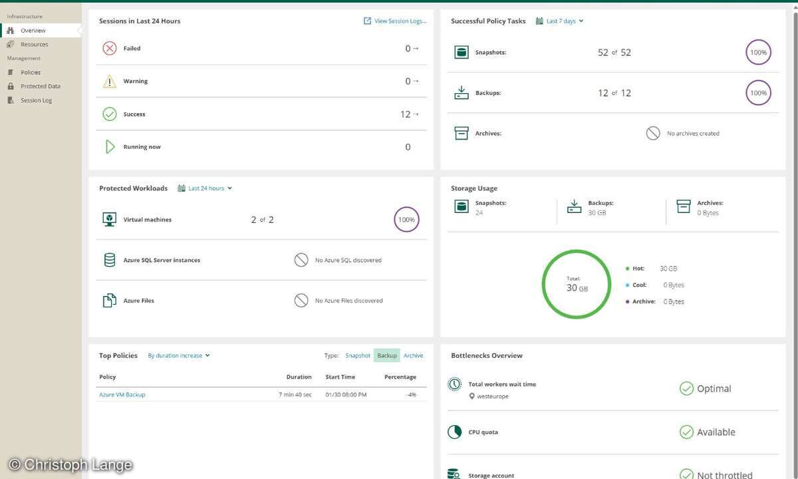Click the Hot storage green legend dot
Viewport: 798px width, 479px height.
(628, 269)
